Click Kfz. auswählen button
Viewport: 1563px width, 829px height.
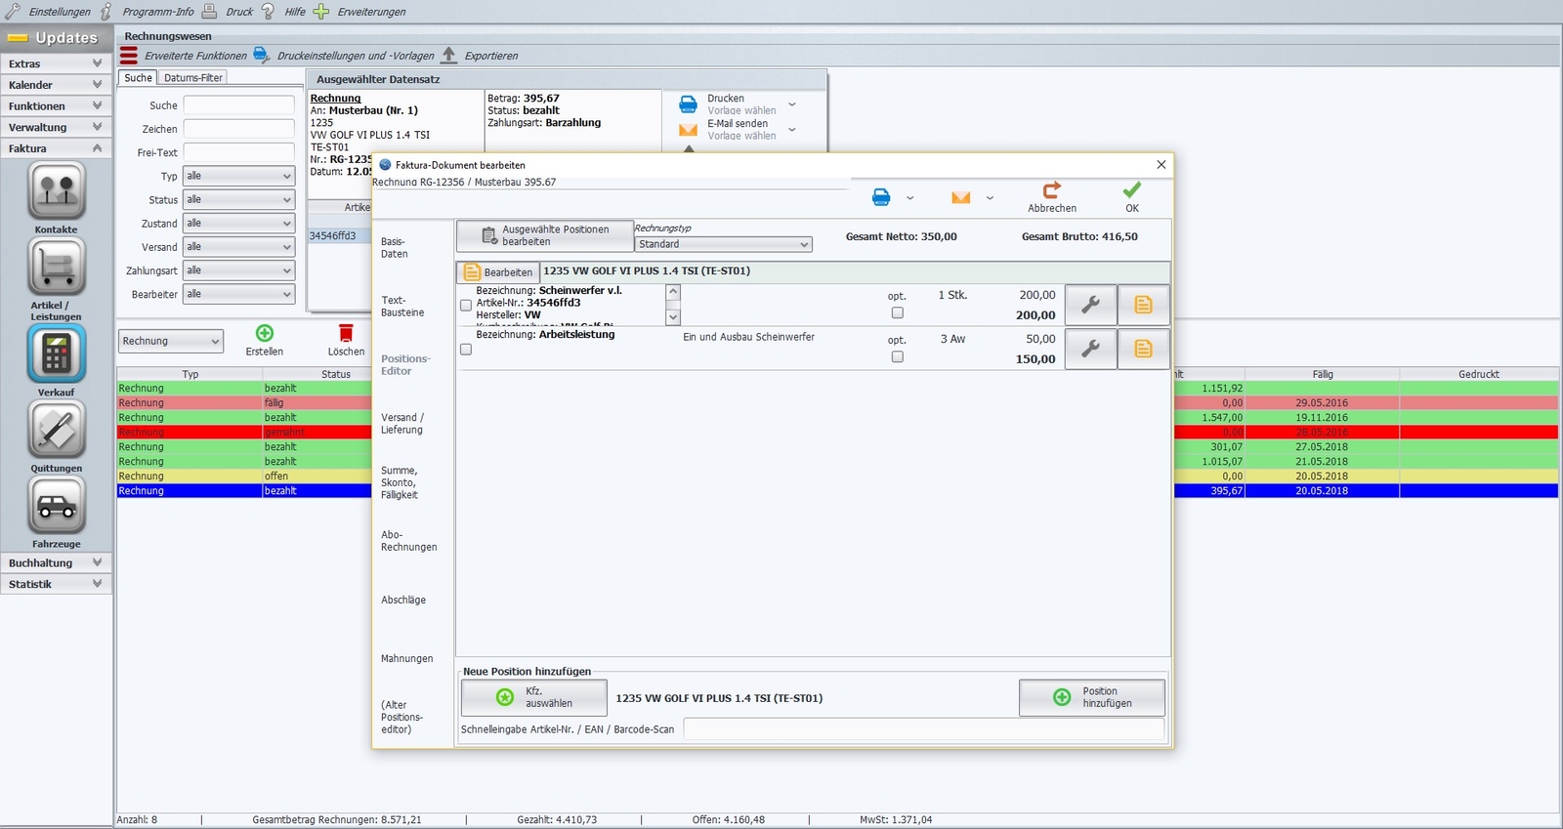point(534,697)
